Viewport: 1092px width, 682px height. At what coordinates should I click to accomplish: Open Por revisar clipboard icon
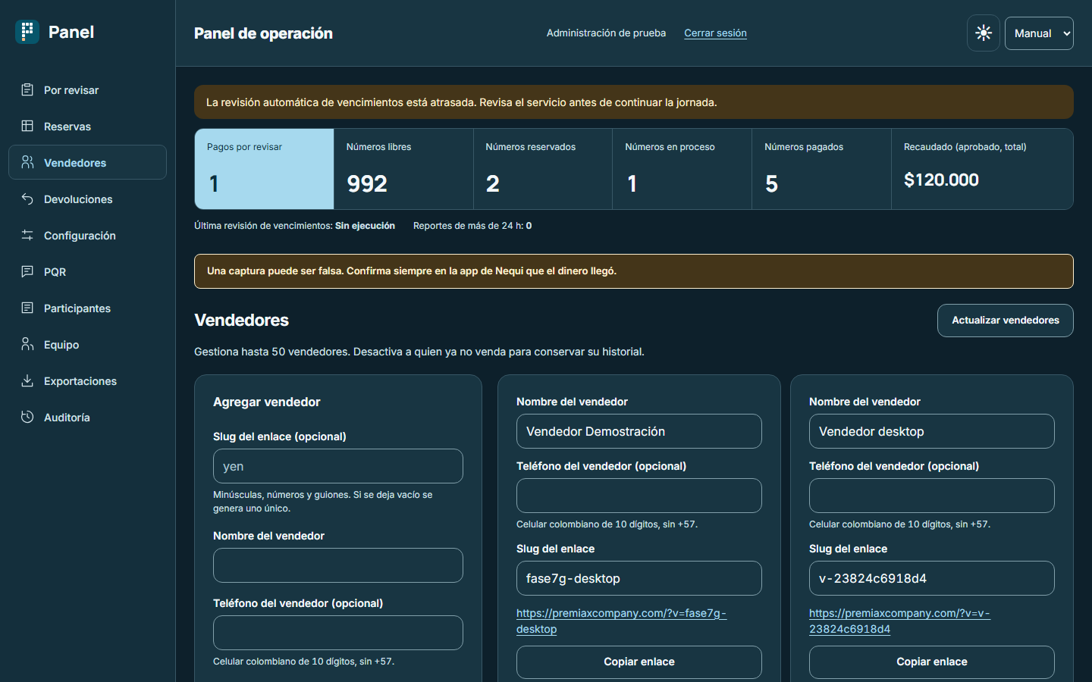[x=27, y=89]
